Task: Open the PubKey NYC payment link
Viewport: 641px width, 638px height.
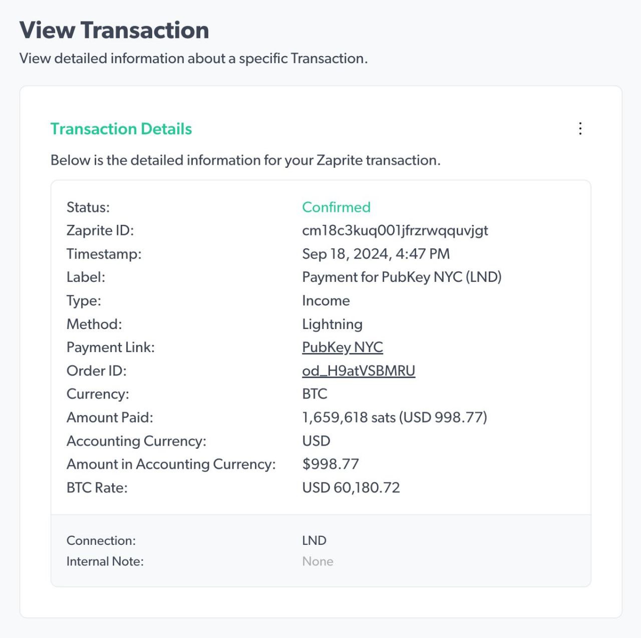Action: (343, 347)
